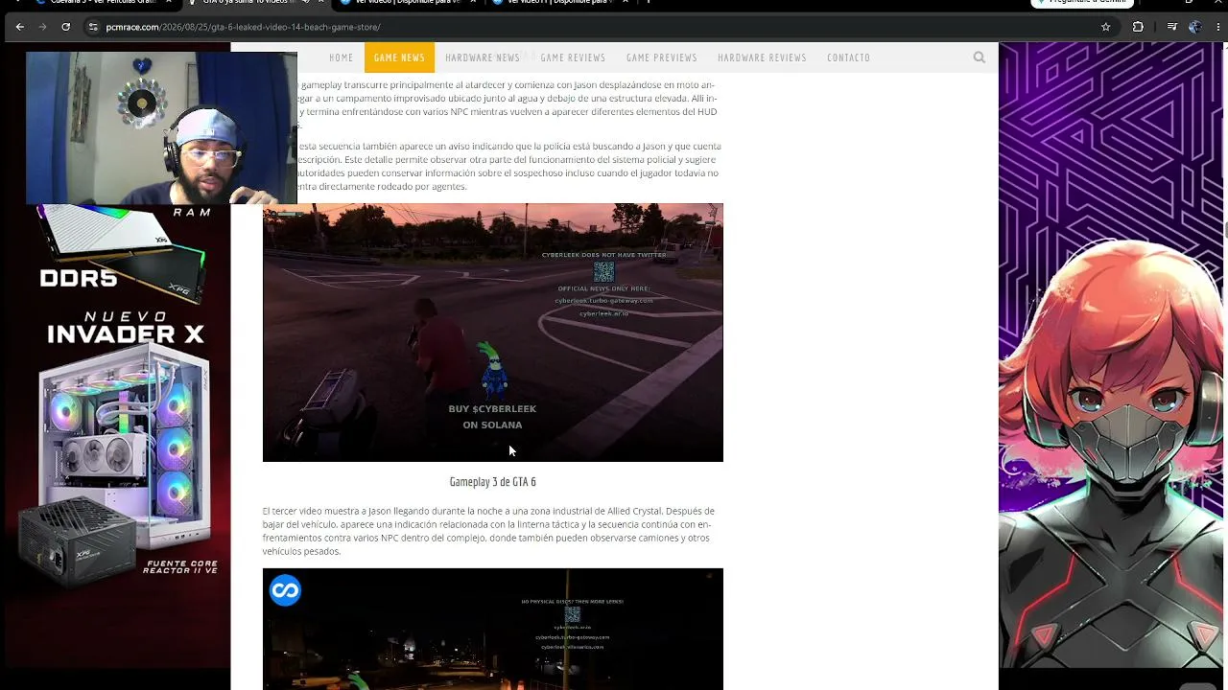The width and height of the screenshot is (1228, 690).
Task: Open the GAME REVIEWS menu item
Action: click(x=573, y=57)
